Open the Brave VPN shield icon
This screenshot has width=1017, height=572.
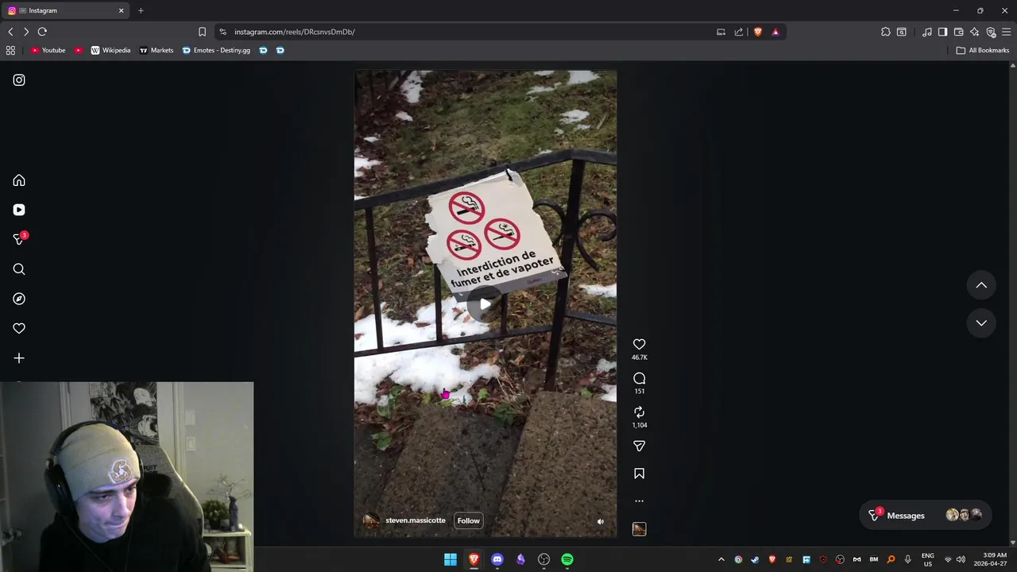pos(991,32)
